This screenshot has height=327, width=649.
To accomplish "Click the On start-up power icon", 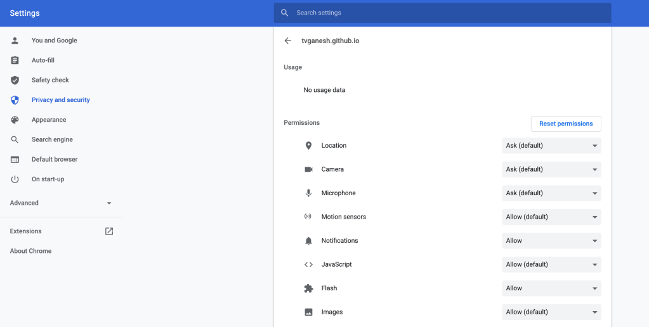I will click(15, 179).
